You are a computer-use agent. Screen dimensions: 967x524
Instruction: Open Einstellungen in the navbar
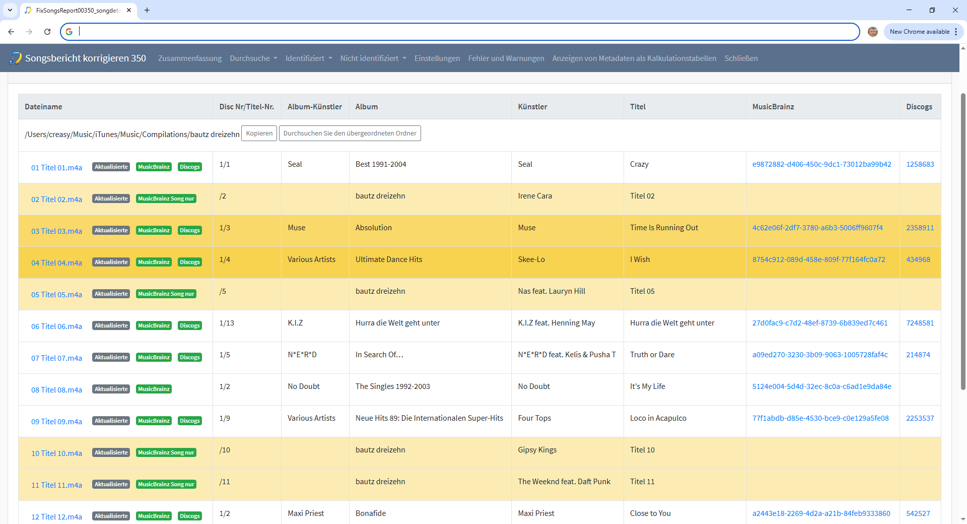pyautogui.click(x=437, y=58)
